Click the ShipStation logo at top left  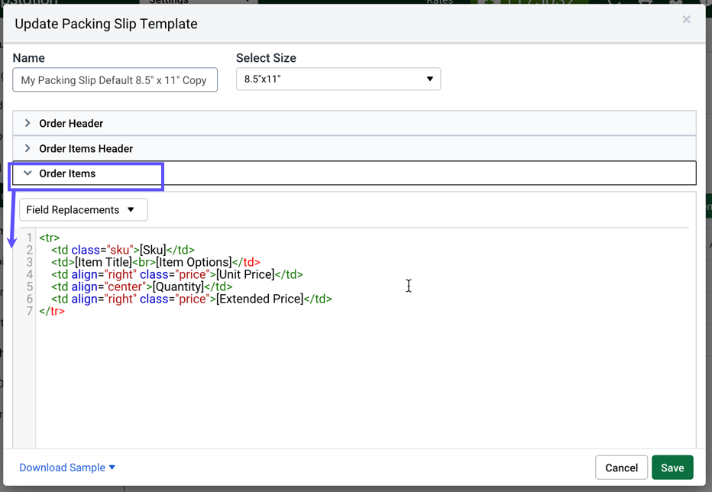[31, 4]
